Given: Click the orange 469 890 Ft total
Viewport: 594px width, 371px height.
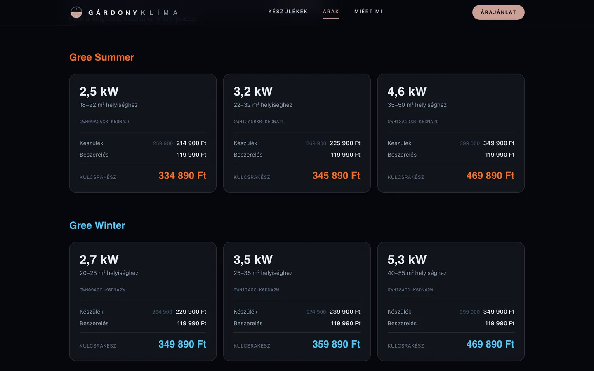Looking at the screenshot, I should [x=490, y=176].
